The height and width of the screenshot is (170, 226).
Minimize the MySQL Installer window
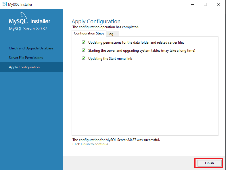tap(192, 5)
